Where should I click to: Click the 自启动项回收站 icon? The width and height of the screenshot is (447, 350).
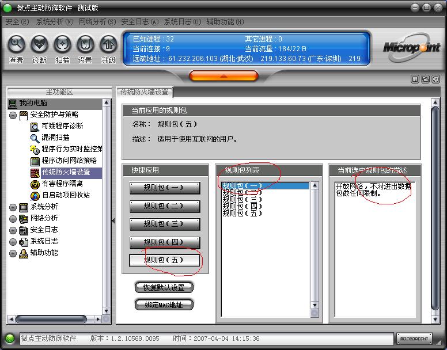(x=35, y=196)
